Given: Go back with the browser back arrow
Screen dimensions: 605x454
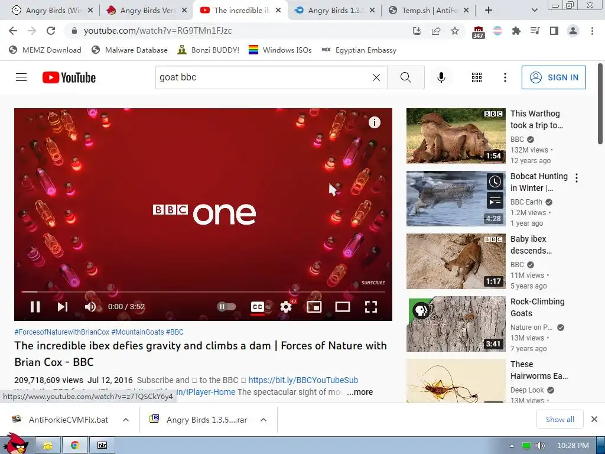Looking at the screenshot, I should tap(13, 31).
